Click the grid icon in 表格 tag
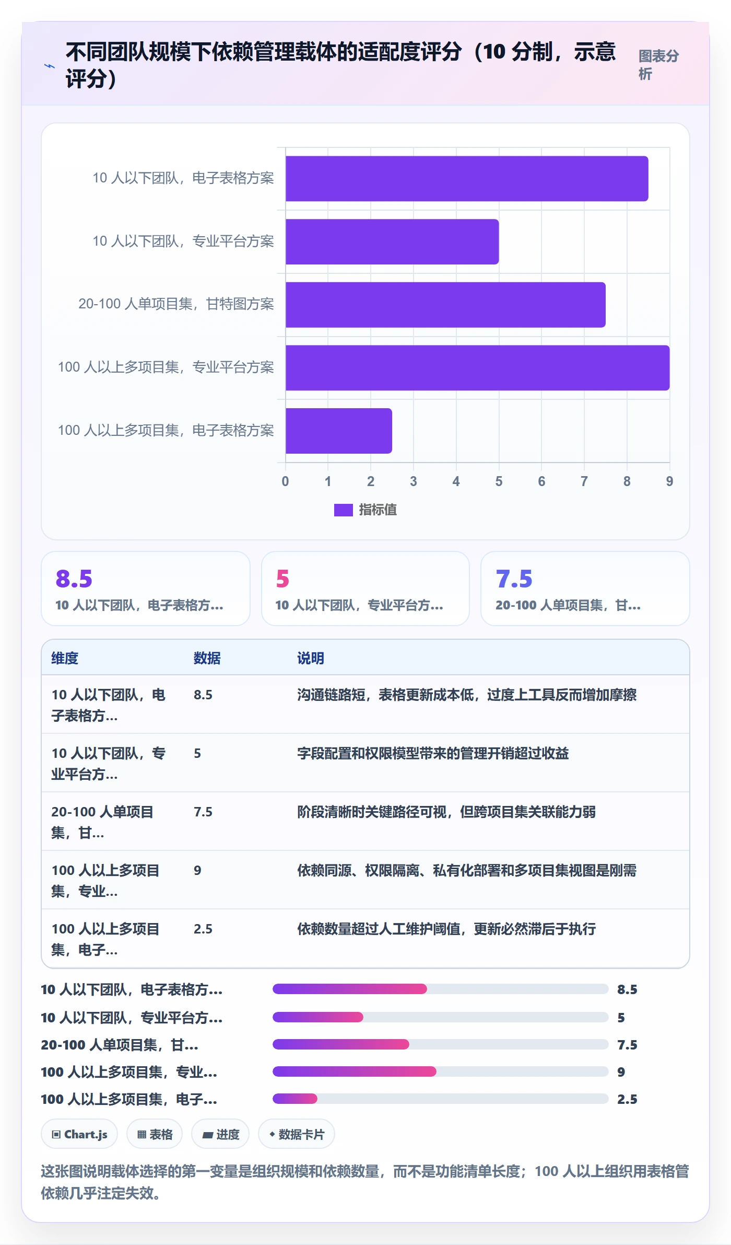This screenshot has height=1245, width=731. click(x=142, y=1135)
